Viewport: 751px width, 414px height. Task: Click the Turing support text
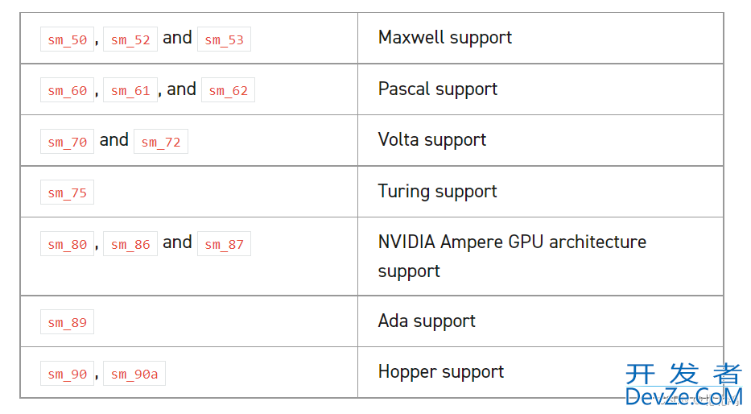tap(437, 192)
